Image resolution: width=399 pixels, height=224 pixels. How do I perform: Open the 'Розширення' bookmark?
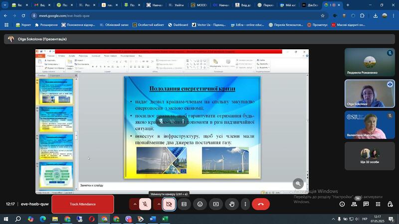point(46,25)
